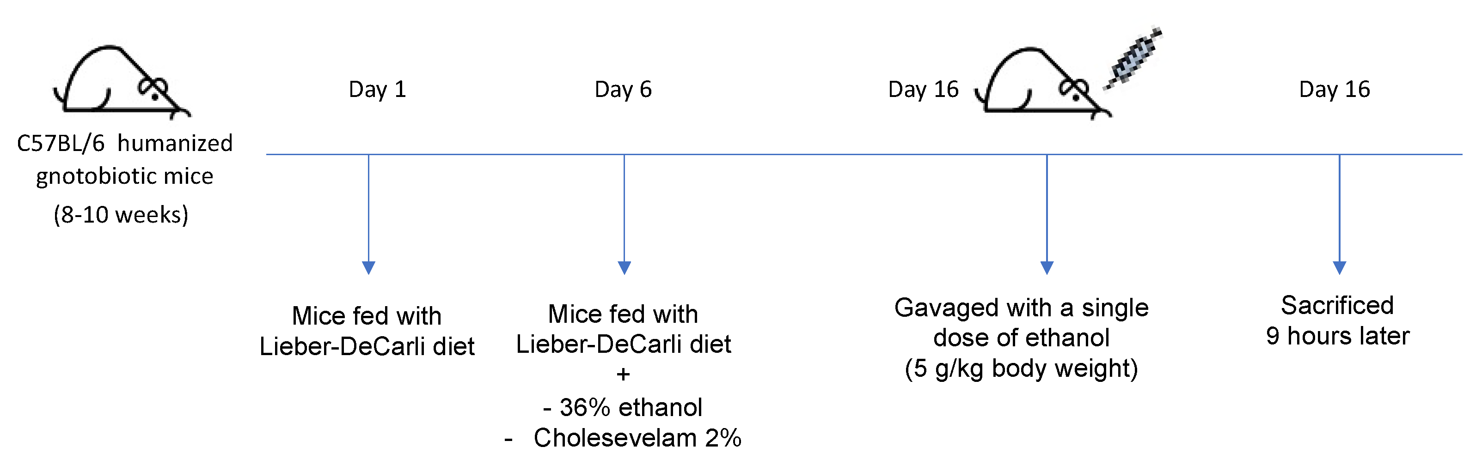Click the arrowhead pointing to the Sacrificed text
The width and height of the screenshot is (1482, 465).
pos(1339,267)
